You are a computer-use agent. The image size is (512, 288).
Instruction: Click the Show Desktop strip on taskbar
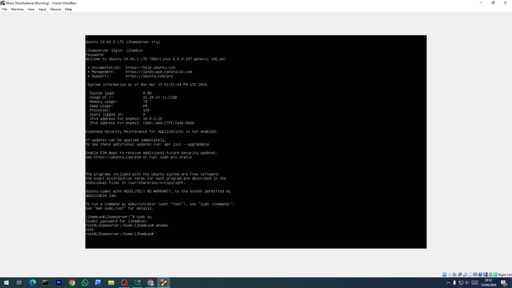click(x=511, y=283)
